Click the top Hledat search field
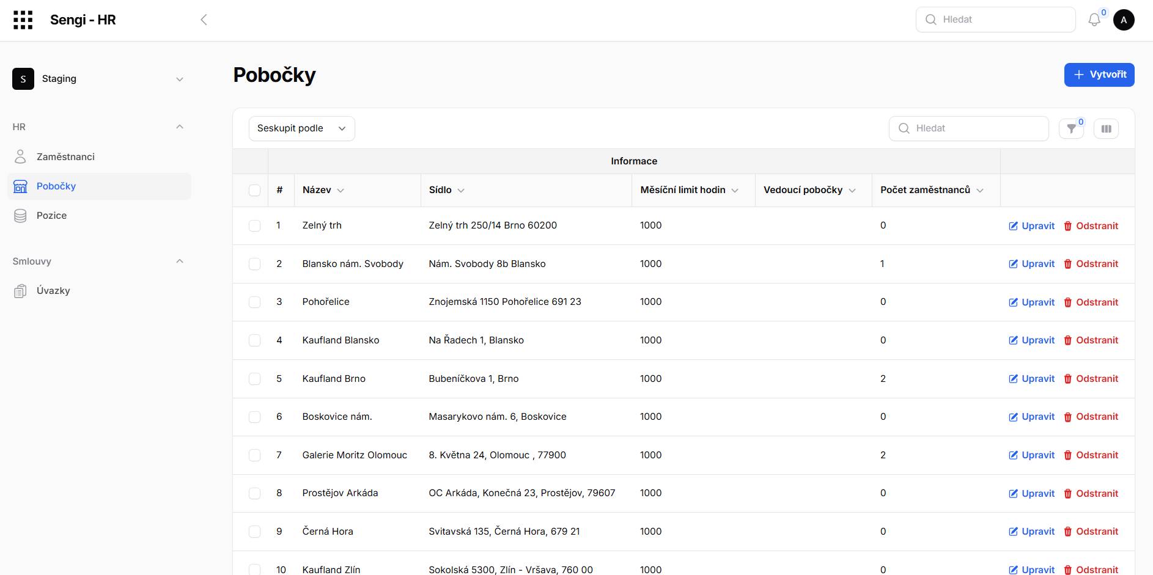1153x575 pixels. (x=995, y=20)
